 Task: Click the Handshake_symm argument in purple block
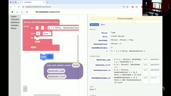[x=56, y=71]
